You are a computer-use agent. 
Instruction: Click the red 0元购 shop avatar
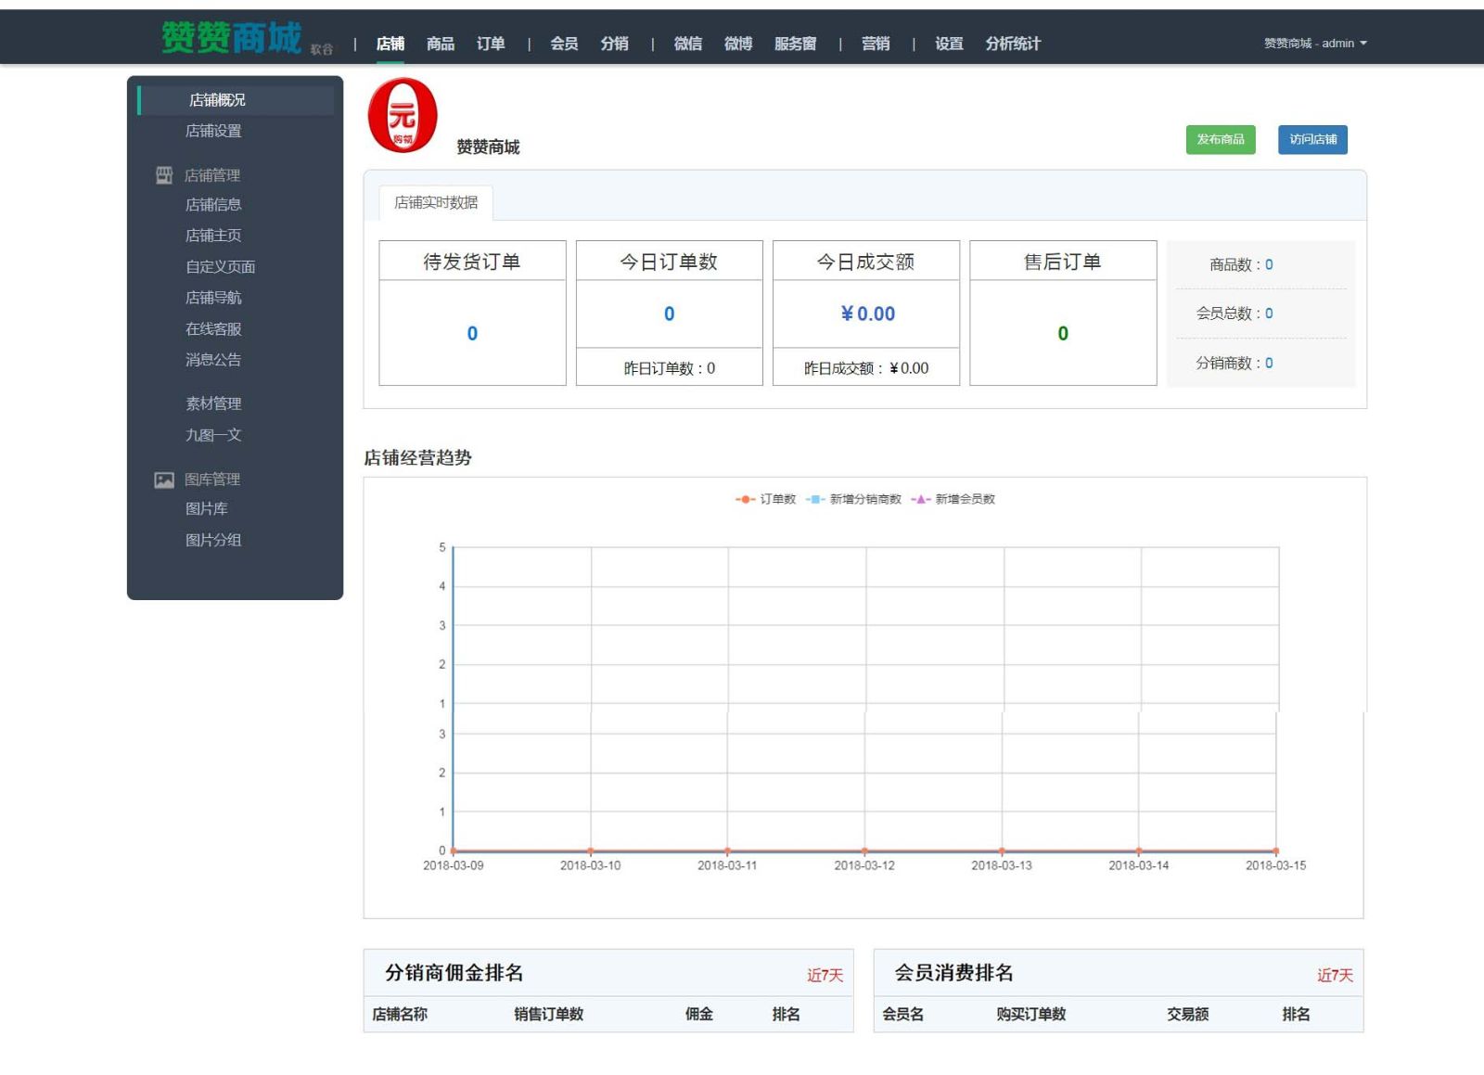click(x=403, y=116)
